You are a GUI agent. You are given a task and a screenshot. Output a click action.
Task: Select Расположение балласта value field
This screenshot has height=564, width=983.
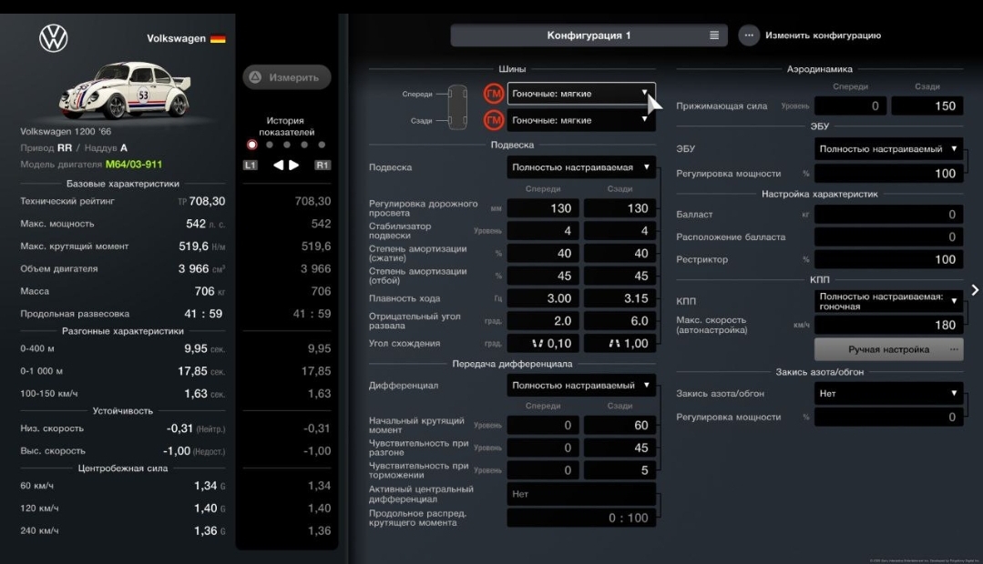889,237
